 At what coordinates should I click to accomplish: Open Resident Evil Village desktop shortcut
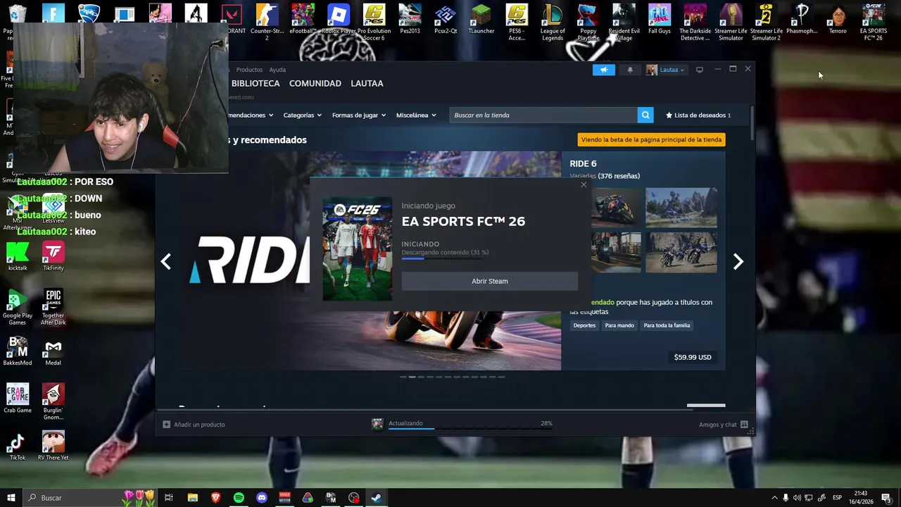tap(624, 21)
